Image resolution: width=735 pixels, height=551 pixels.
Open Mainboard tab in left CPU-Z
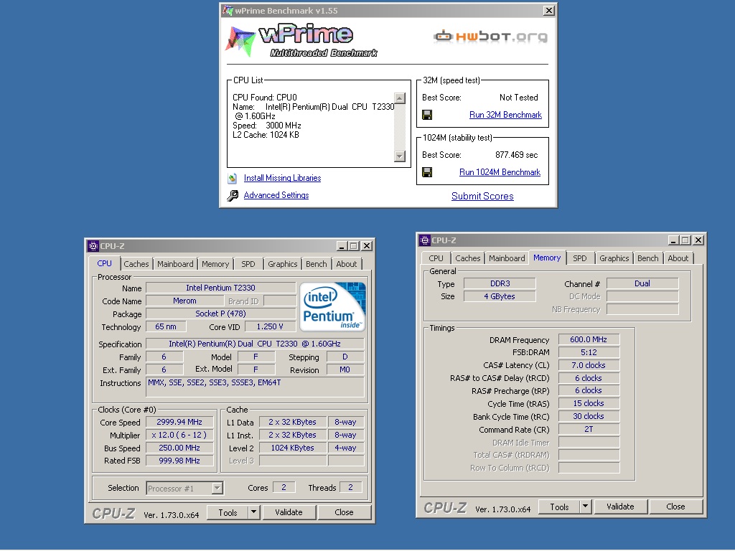pyautogui.click(x=175, y=264)
